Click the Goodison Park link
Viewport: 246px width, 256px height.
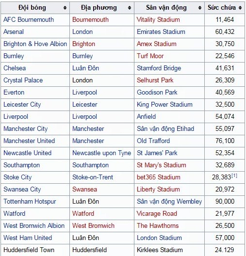tap(157, 93)
